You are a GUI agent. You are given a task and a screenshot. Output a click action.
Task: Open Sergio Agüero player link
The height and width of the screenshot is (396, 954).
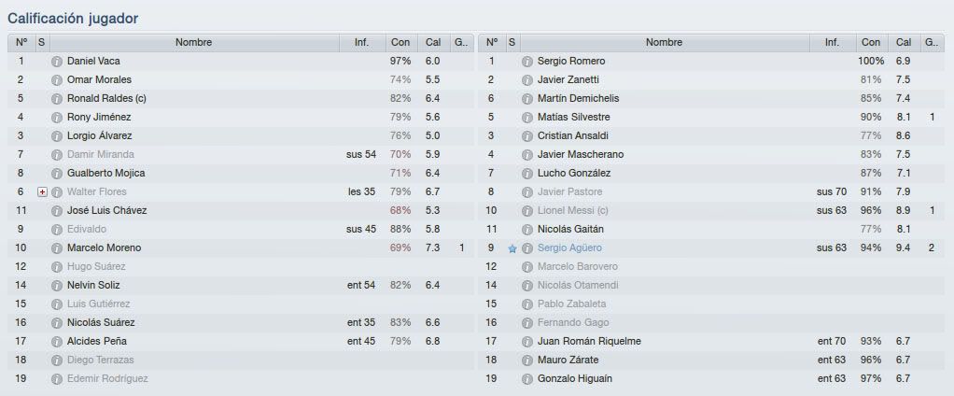pos(570,248)
